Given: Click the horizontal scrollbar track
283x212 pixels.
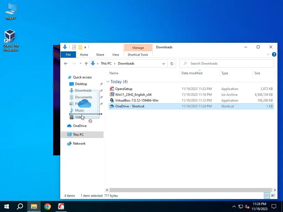Looking at the screenshot, I should click(x=190, y=190).
